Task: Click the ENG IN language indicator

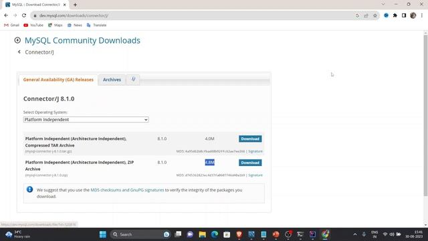Action: 374,234
